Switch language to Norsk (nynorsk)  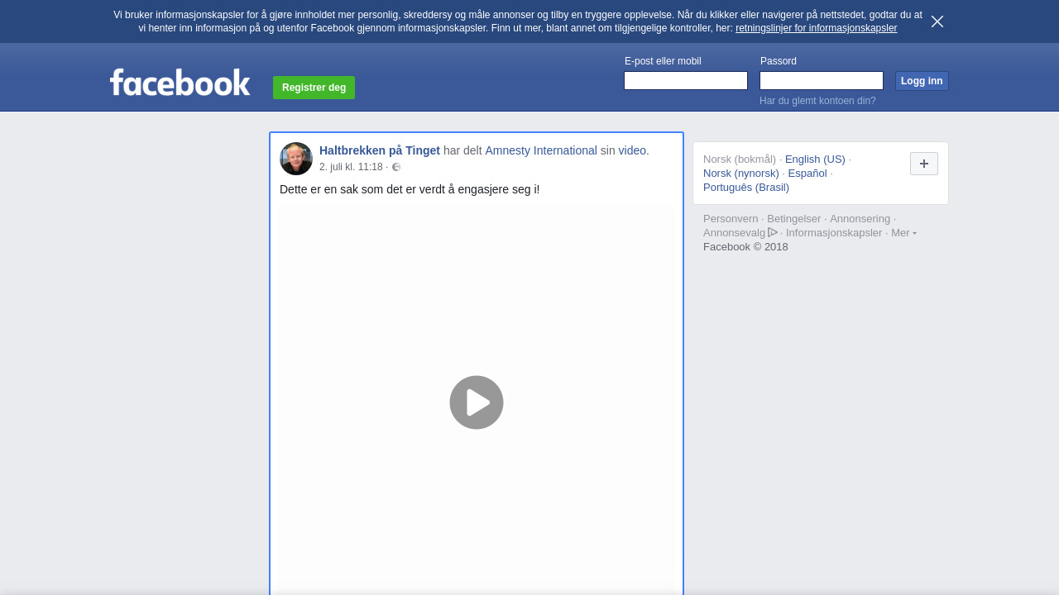(x=741, y=173)
